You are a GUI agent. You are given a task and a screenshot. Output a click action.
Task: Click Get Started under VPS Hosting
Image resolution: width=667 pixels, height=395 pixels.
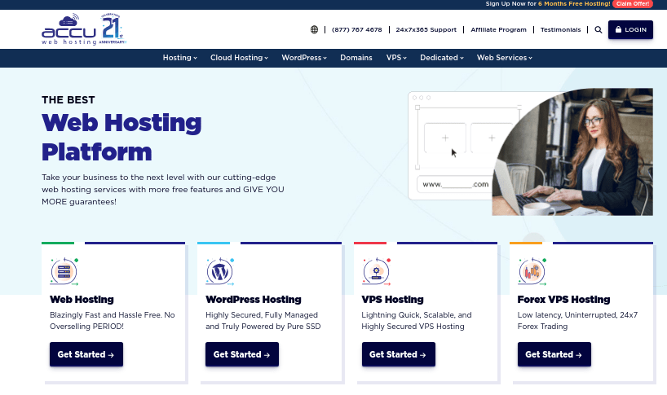(x=399, y=354)
